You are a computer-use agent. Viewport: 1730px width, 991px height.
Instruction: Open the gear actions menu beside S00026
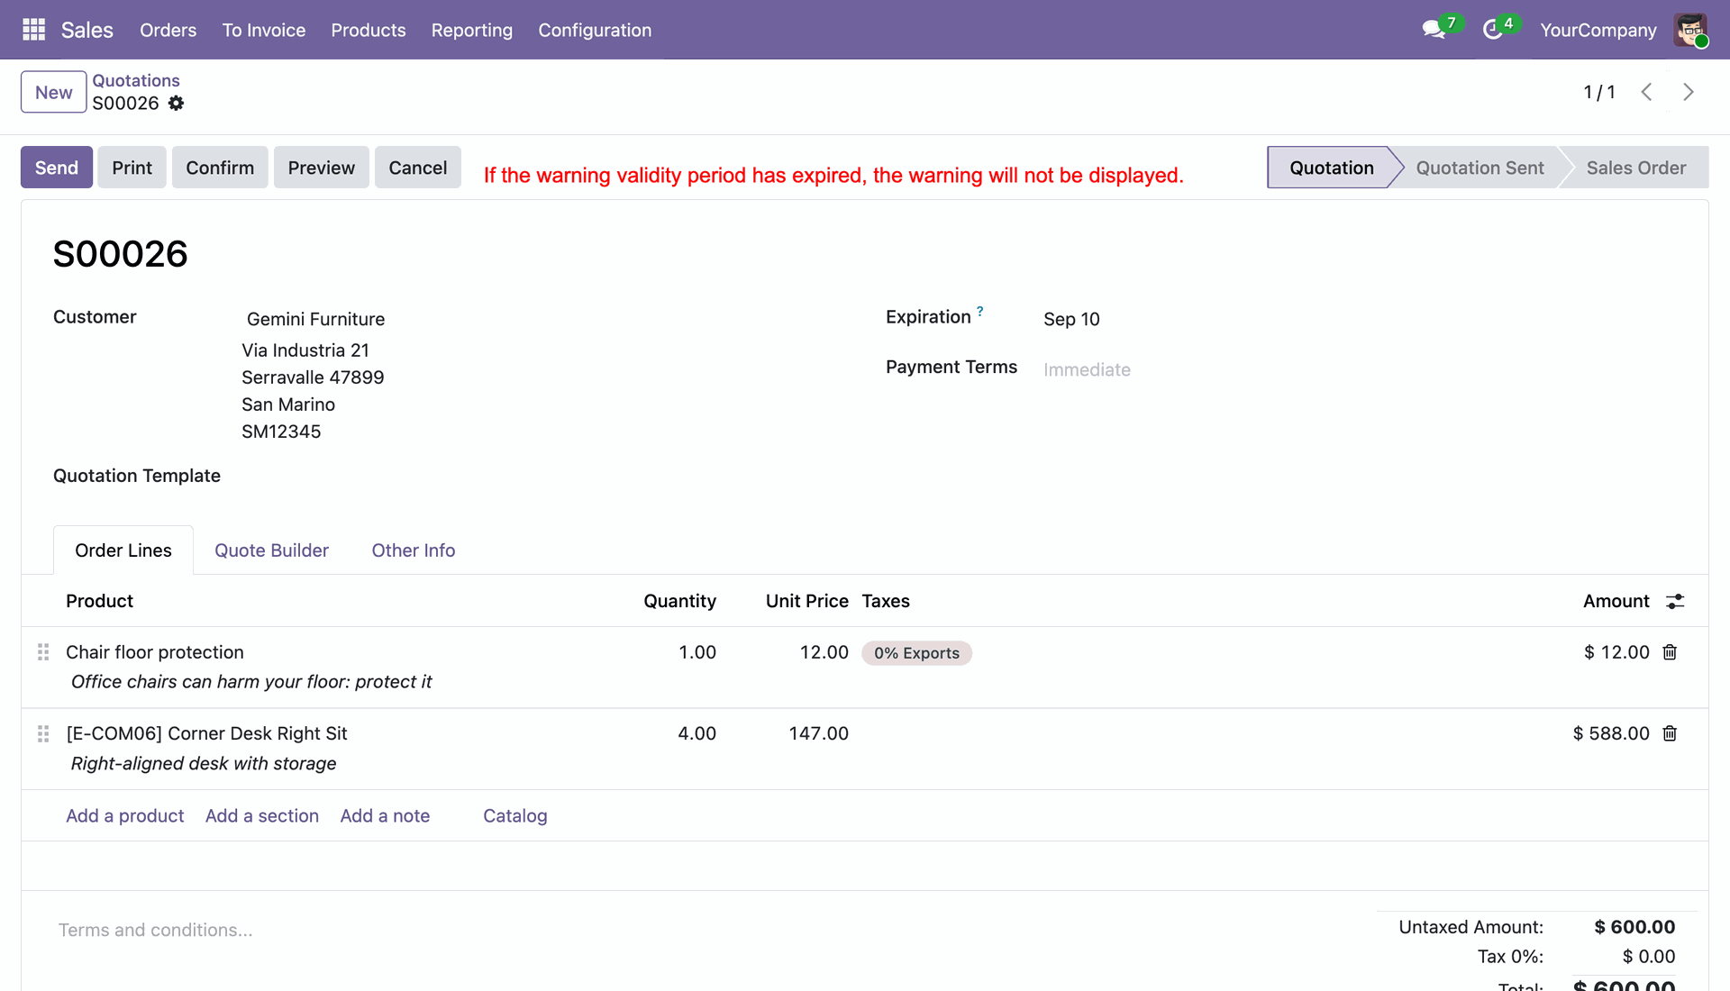(x=177, y=104)
